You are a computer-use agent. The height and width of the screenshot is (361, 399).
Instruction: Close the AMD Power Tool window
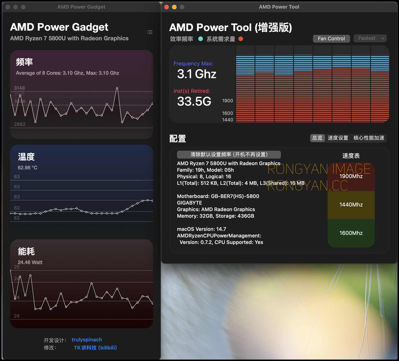click(x=167, y=7)
